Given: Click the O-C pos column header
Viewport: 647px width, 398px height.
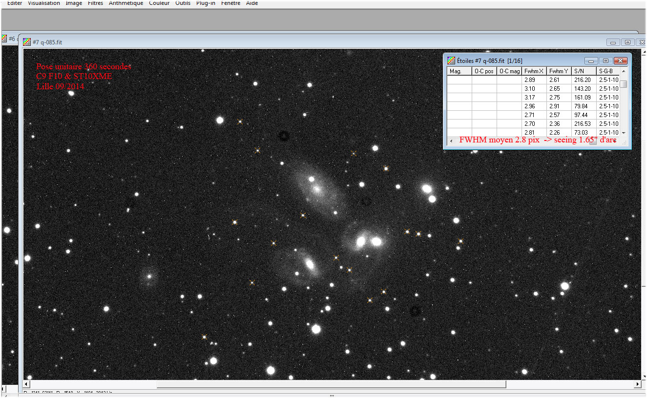Looking at the screenshot, I should click(484, 71).
